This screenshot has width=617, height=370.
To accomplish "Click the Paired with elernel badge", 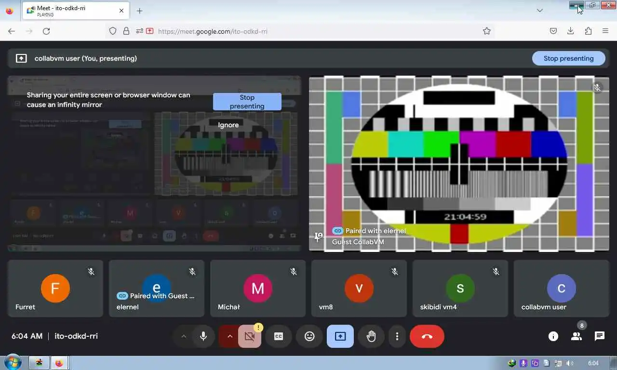I will click(369, 231).
